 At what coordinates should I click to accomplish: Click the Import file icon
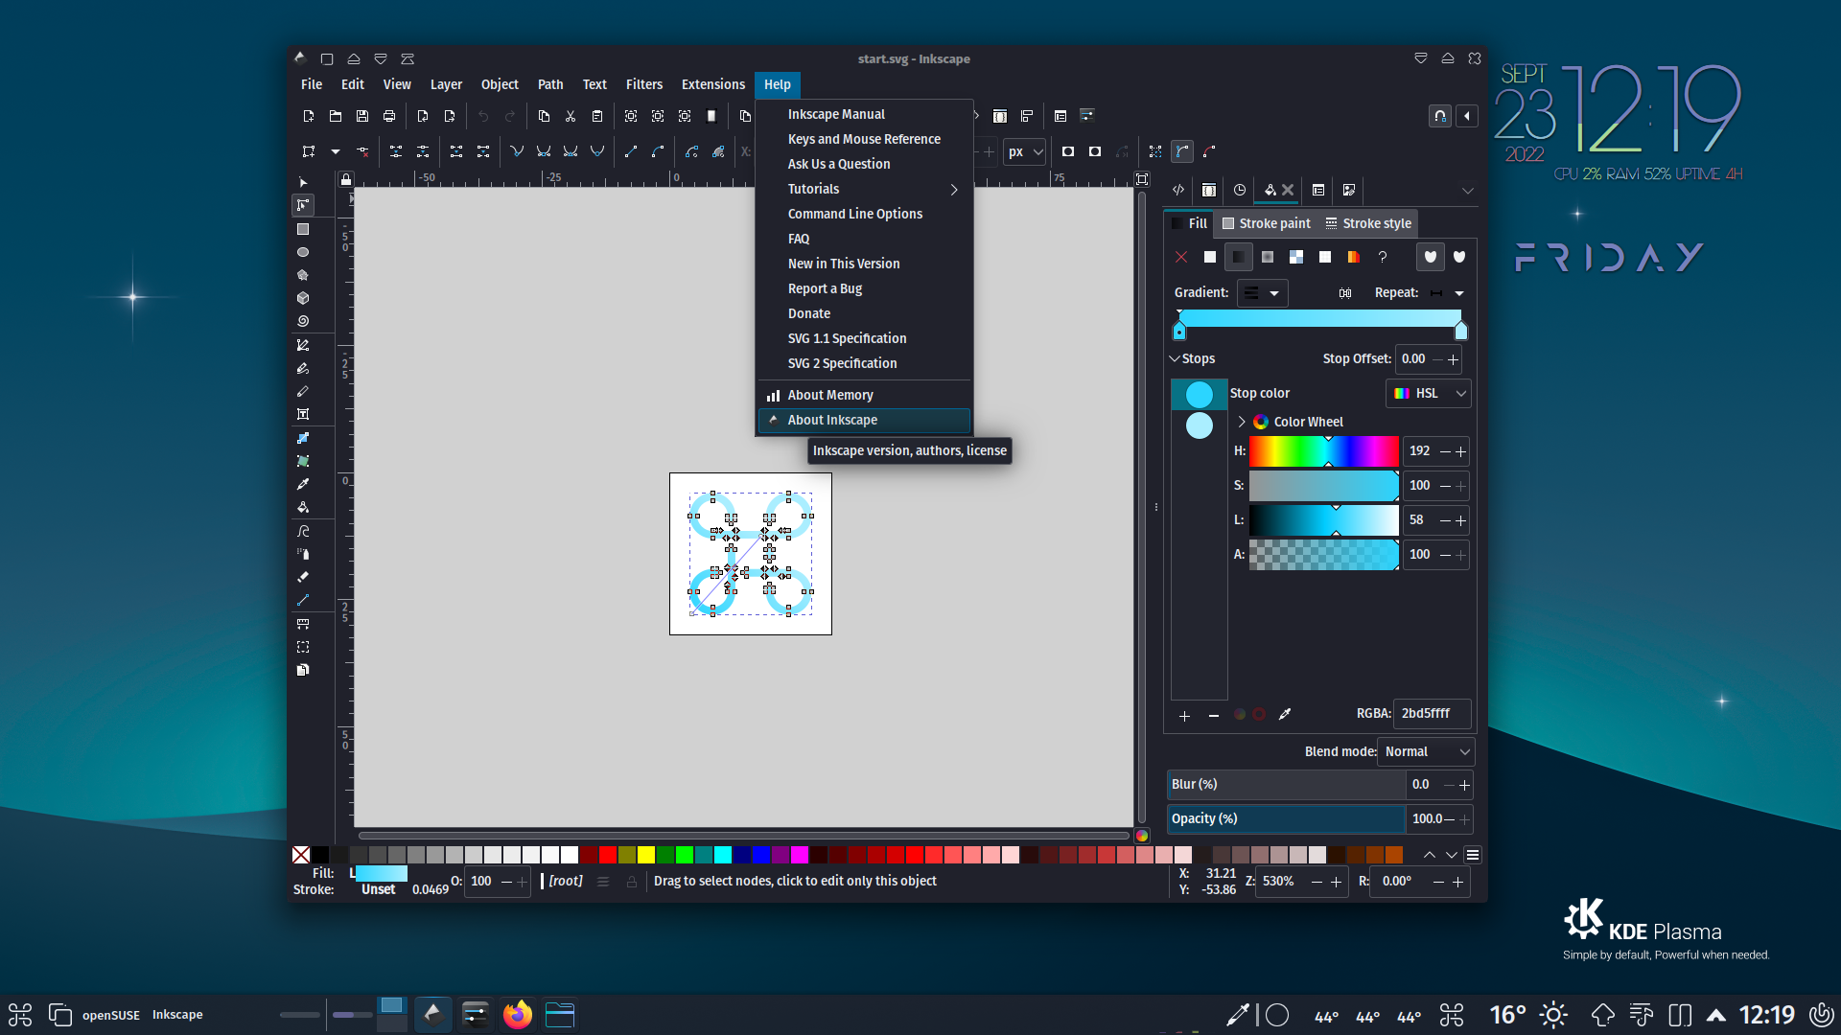click(423, 116)
